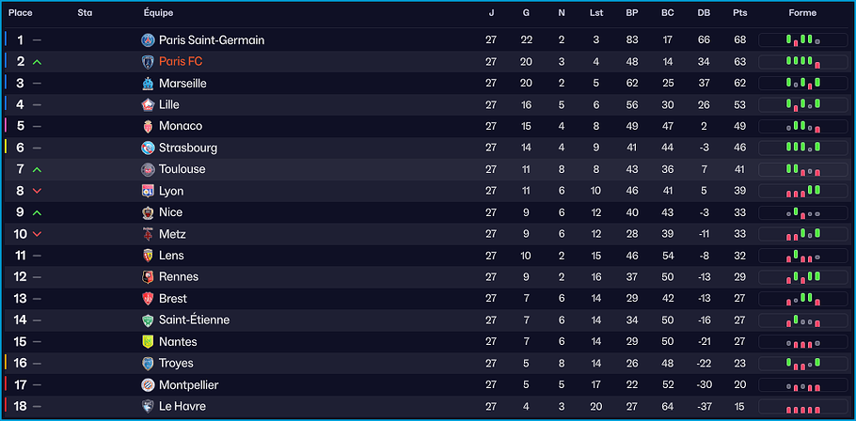Click the Place column header
Screen dimensions: 856x421
[21, 13]
